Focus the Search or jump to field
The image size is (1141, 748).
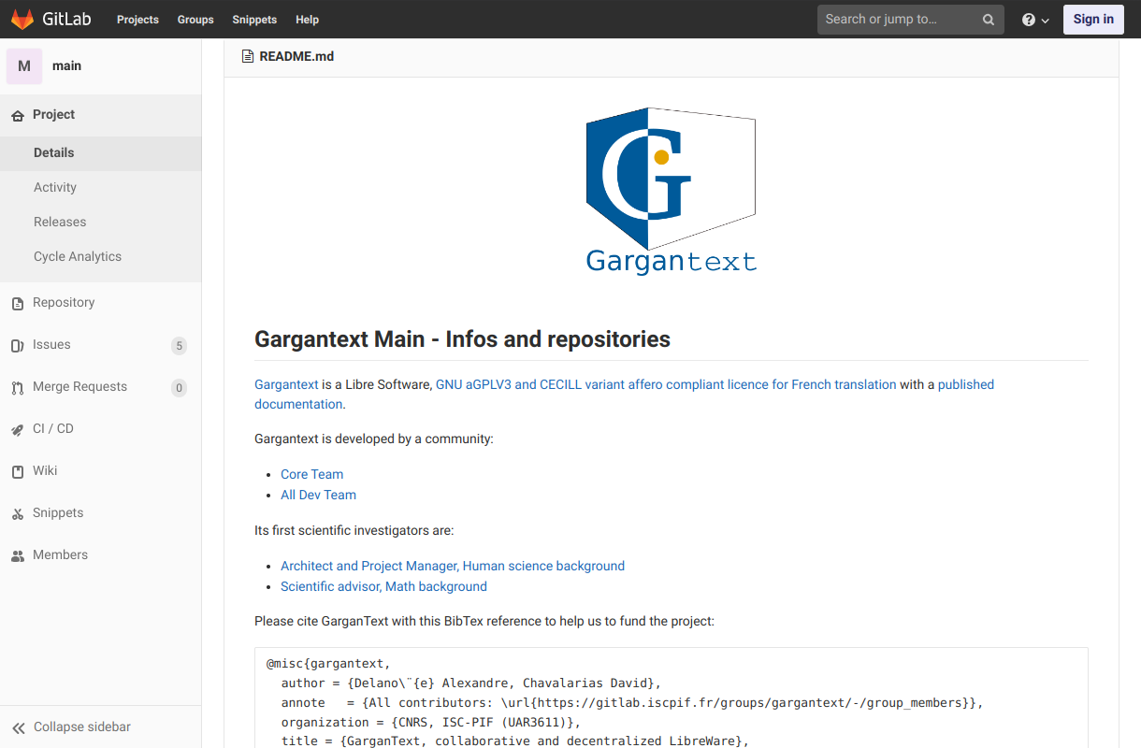pyautogui.click(x=910, y=20)
